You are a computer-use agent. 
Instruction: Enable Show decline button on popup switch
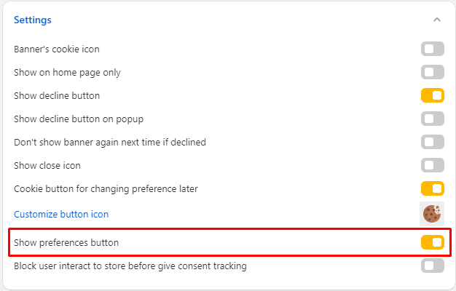[432, 119]
